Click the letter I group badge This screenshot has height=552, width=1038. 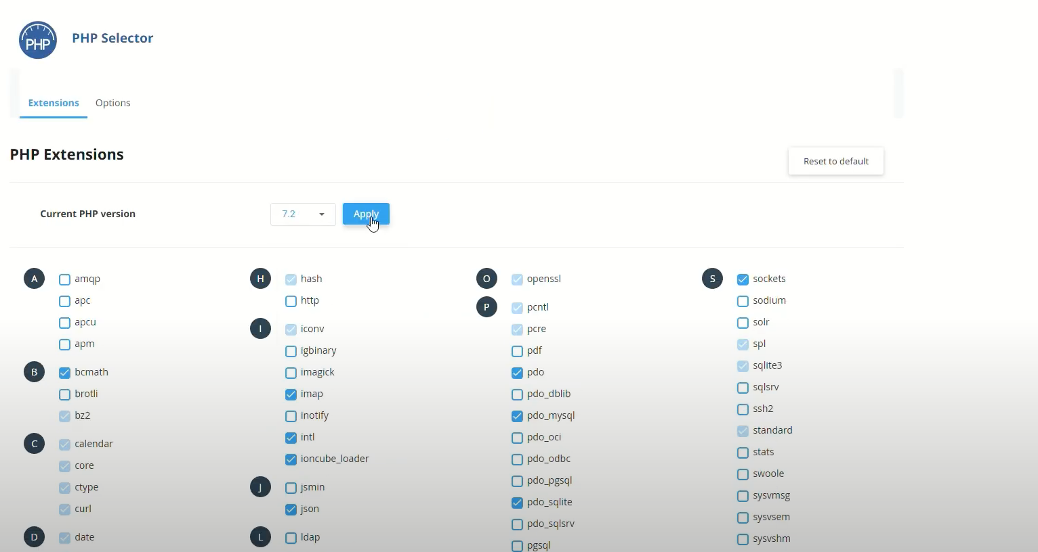click(x=260, y=329)
